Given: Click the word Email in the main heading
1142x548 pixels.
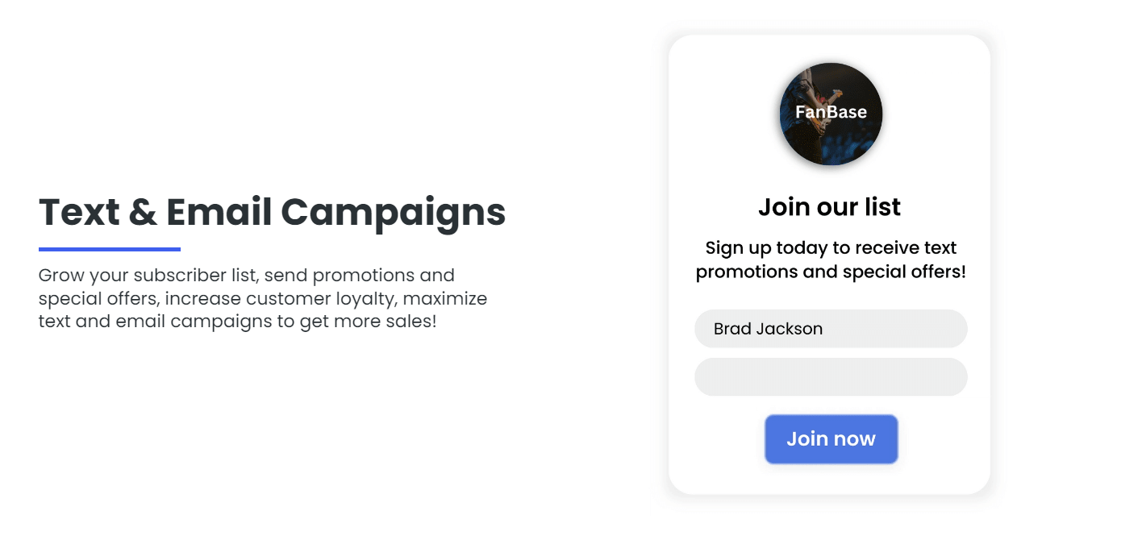Looking at the screenshot, I should coord(219,212).
